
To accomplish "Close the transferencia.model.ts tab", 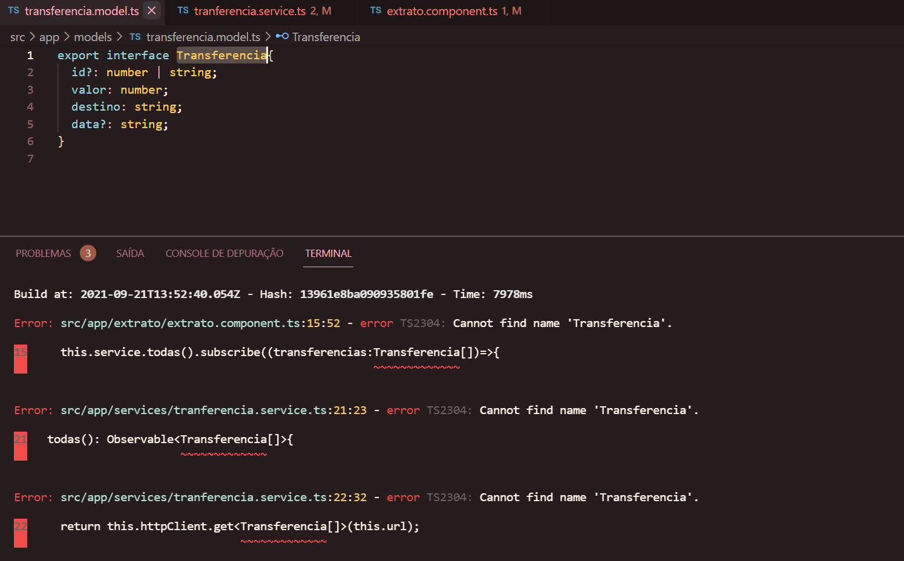I will click(152, 11).
